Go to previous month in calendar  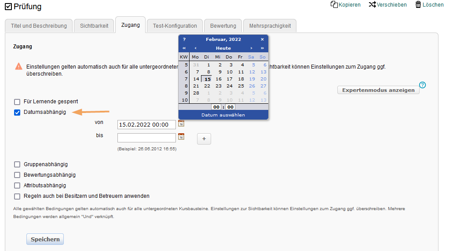196,48
